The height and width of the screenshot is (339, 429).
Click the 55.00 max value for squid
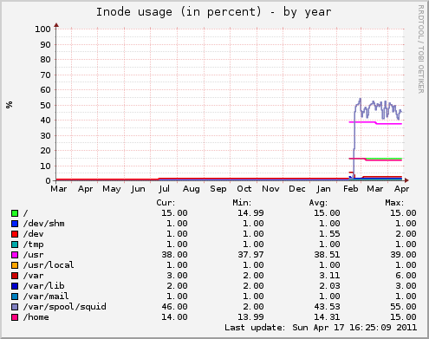pyautogui.click(x=403, y=307)
